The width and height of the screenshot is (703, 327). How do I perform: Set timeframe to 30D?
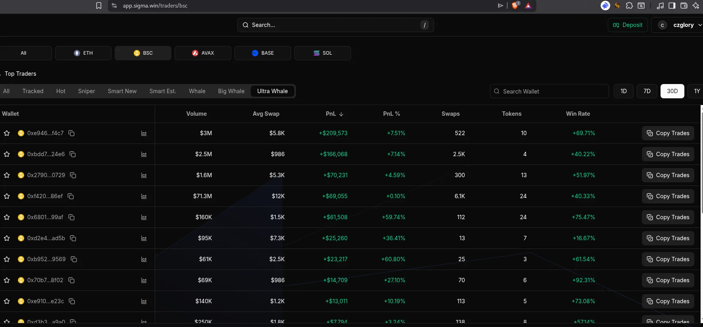pos(672,91)
